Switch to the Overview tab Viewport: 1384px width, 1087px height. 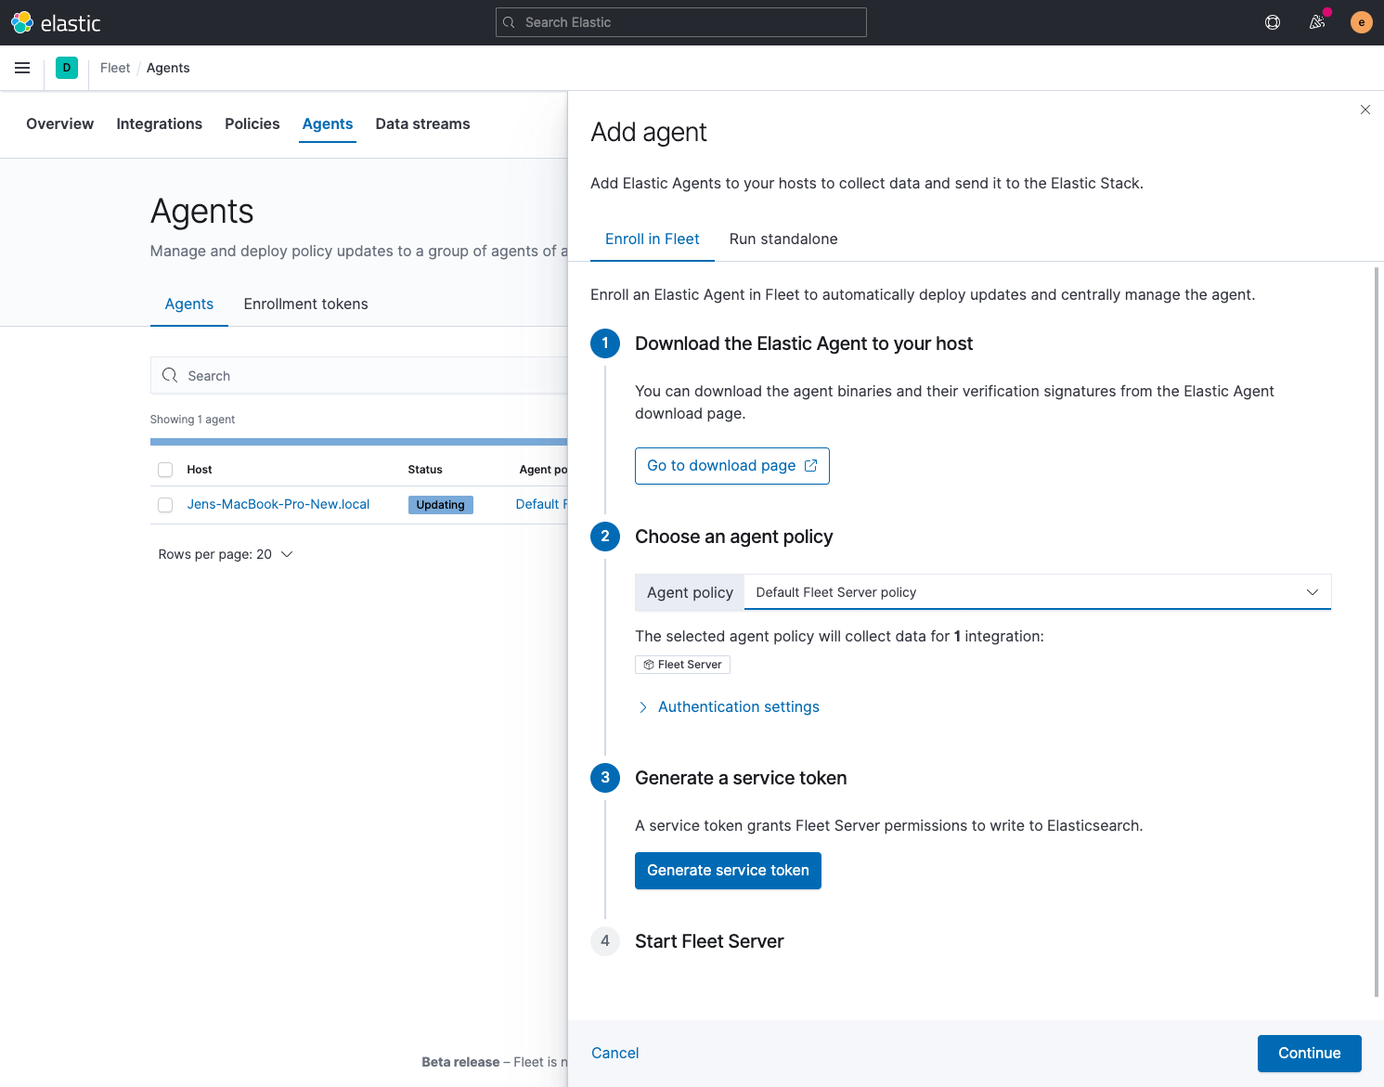pyautogui.click(x=60, y=123)
